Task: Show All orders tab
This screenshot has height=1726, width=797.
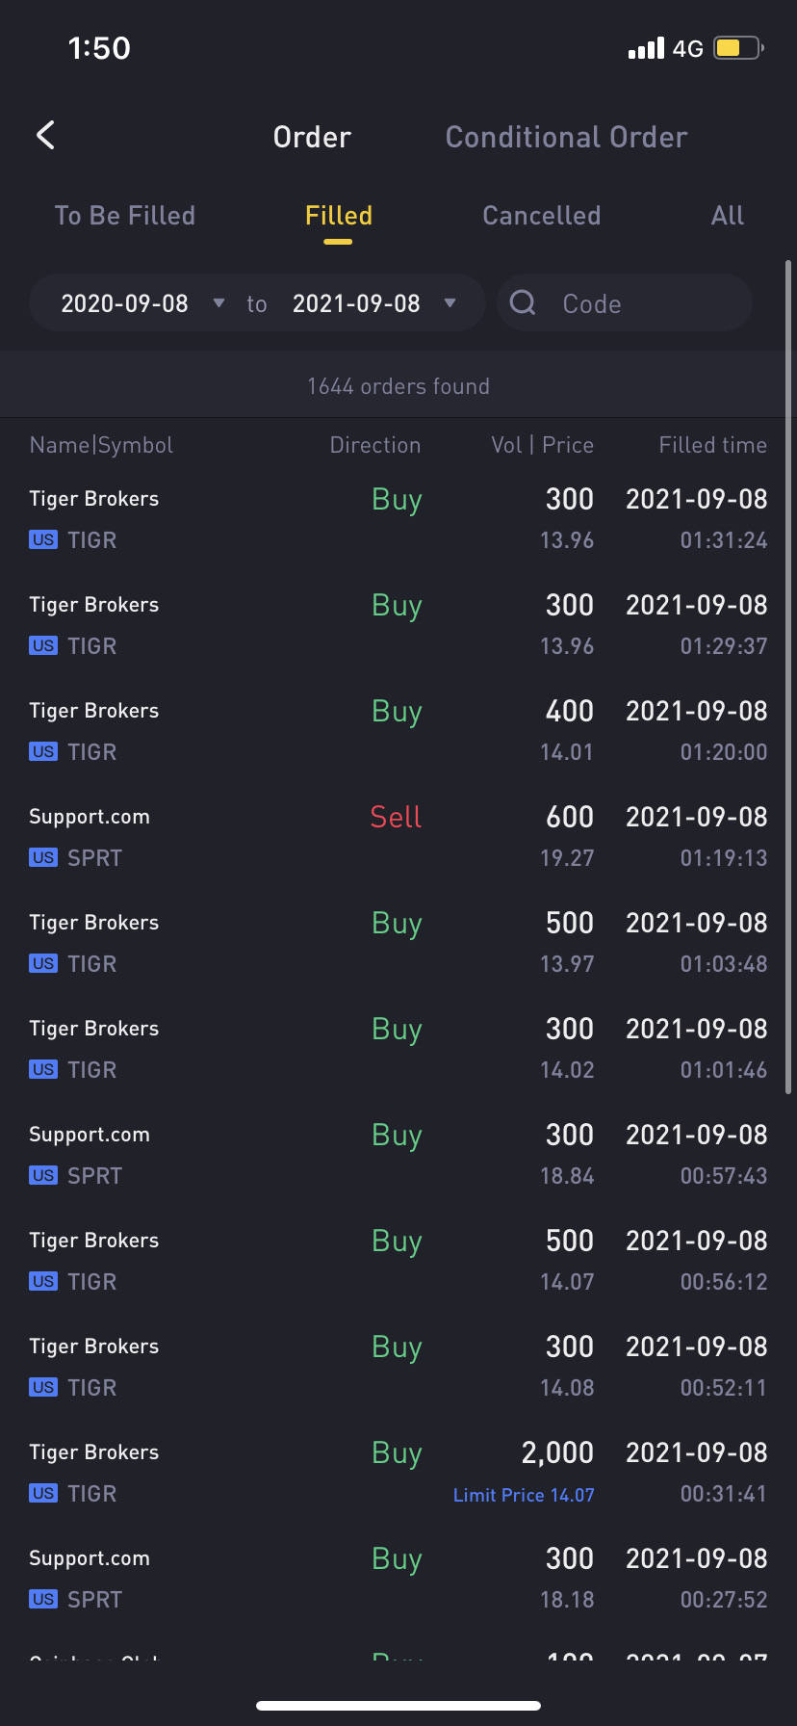Action: click(x=728, y=216)
